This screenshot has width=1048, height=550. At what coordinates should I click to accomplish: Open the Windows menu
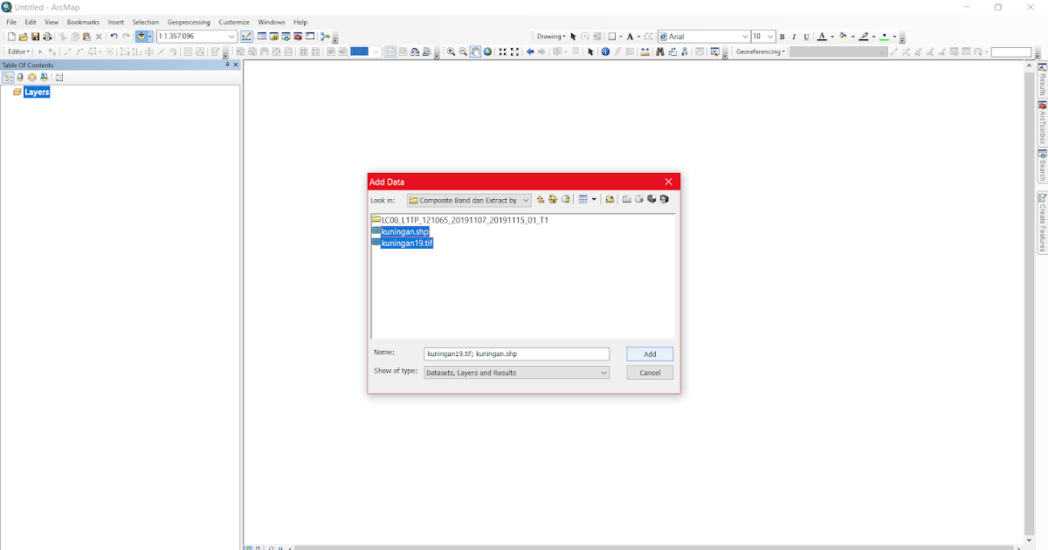click(272, 22)
